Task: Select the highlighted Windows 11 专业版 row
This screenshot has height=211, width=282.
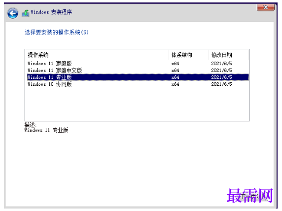Action: coord(138,77)
